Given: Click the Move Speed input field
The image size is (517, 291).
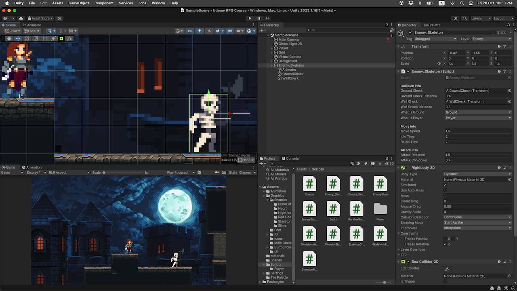Looking at the screenshot, I should 478,131.
